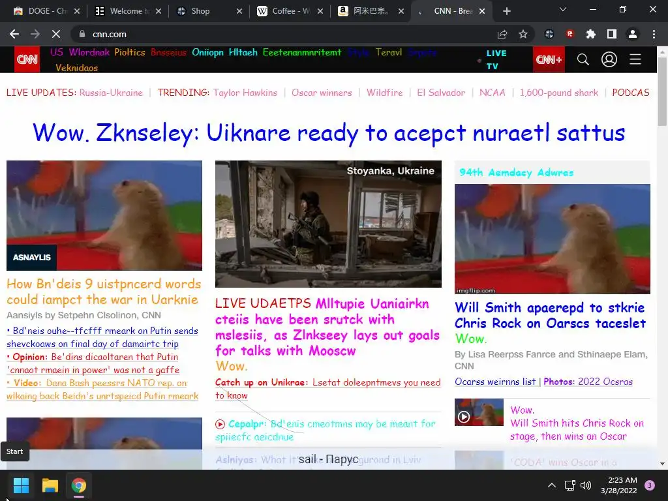Open a new browser tab with plus
668x501 pixels.
pyautogui.click(x=506, y=11)
